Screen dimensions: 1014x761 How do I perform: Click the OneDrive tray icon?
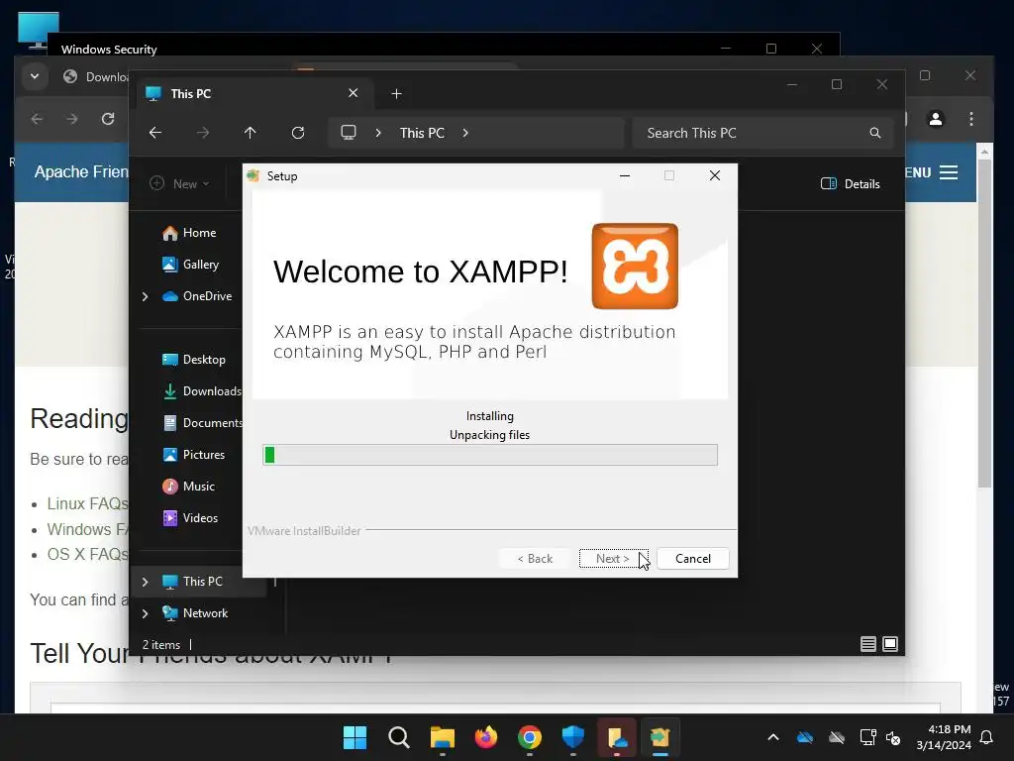click(805, 737)
